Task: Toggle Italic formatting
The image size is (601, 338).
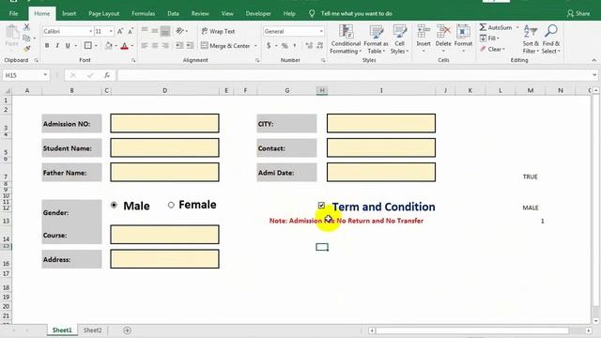Action: click(57, 46)
